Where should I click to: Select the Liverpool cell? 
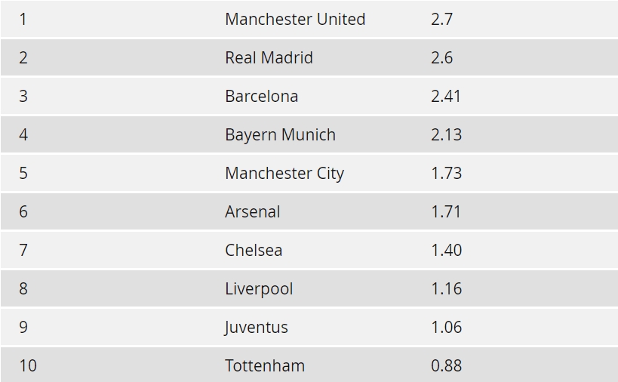pyautogui.click(x=259, y=289)
